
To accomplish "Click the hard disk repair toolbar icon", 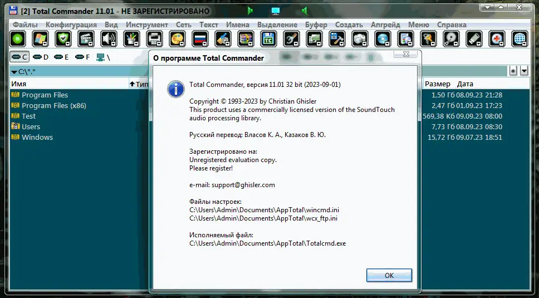I will pos(451,39).
